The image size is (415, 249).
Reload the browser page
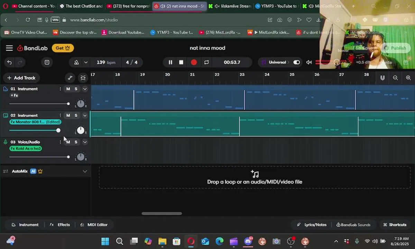[28, 20]
